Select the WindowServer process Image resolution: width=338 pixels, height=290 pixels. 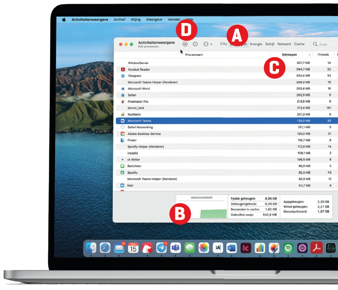coord(227,63)
